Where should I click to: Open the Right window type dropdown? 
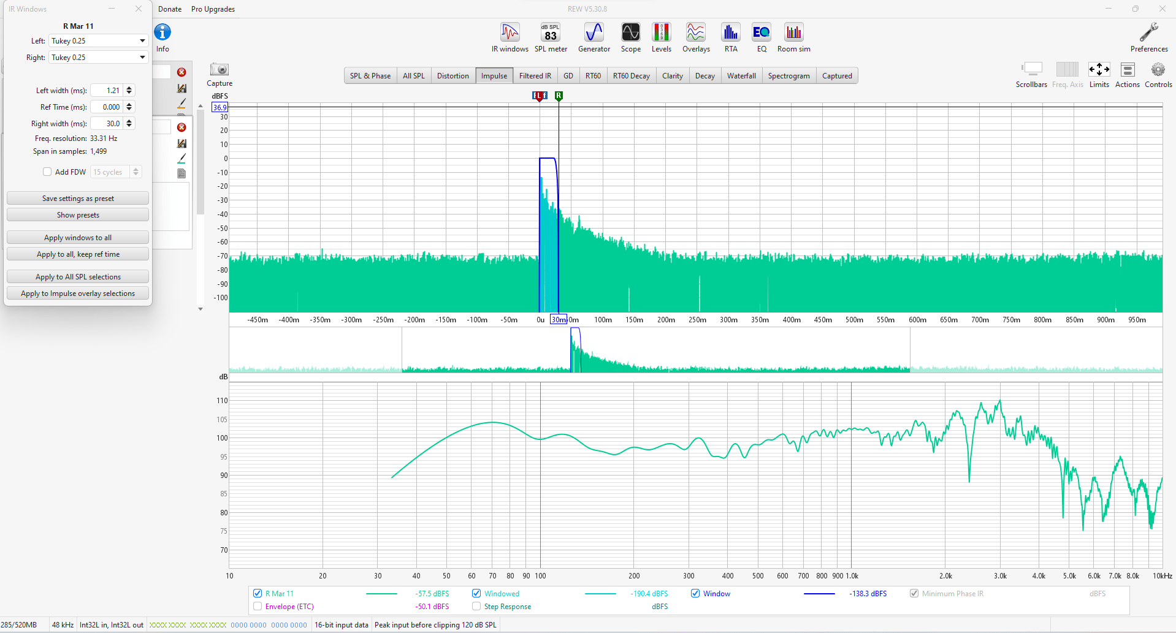tap(99, 58)
